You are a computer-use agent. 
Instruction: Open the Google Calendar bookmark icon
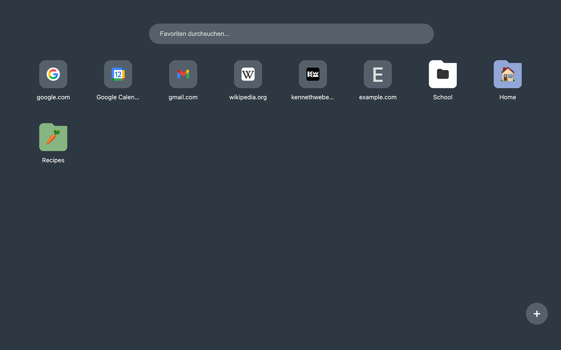(118, 74)
